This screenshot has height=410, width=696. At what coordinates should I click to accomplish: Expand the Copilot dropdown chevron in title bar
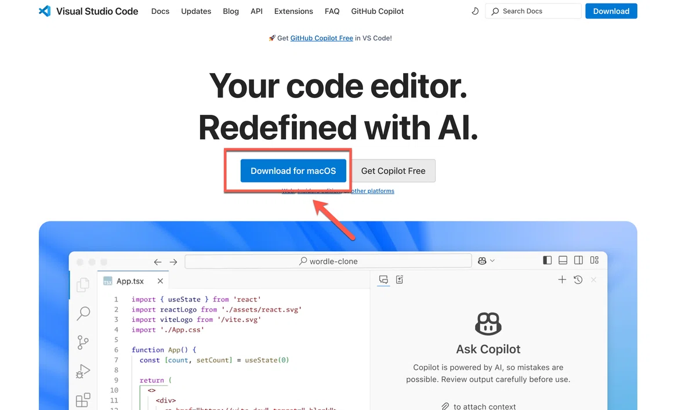point(492,261)
